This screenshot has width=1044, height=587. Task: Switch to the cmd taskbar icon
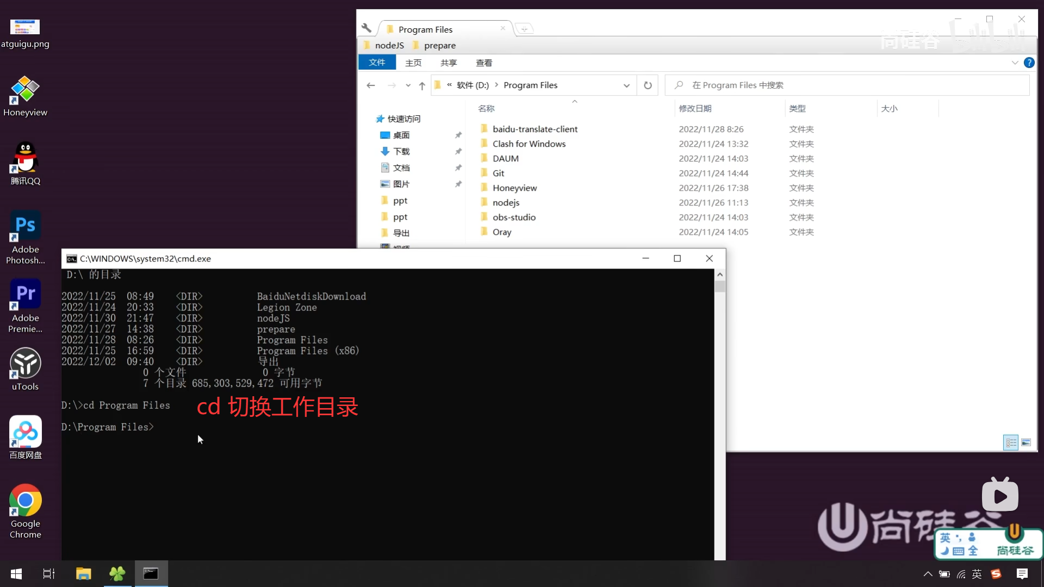pos(151,573)
